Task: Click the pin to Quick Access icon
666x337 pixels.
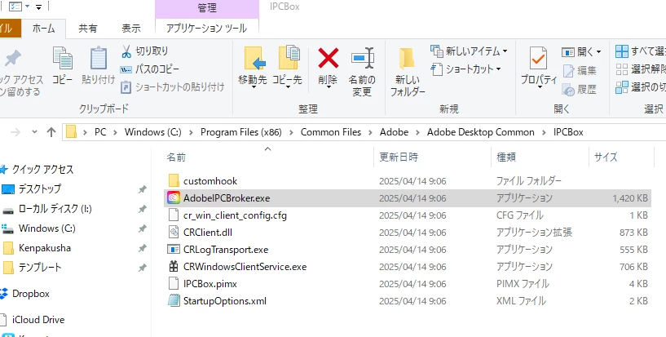Action: click(12, 58)
